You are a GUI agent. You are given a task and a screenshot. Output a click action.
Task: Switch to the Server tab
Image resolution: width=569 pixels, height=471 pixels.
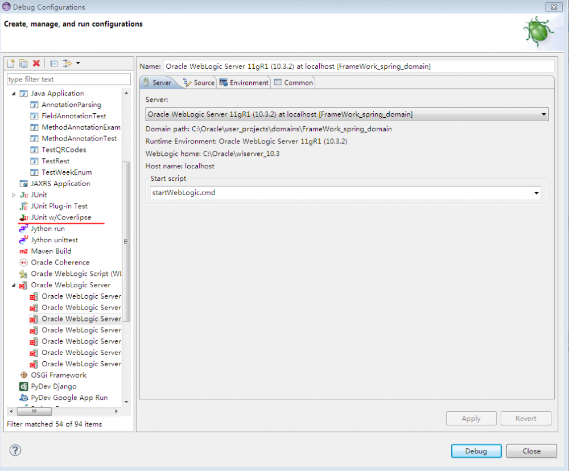pyautogui.click(x=158, y=82)
